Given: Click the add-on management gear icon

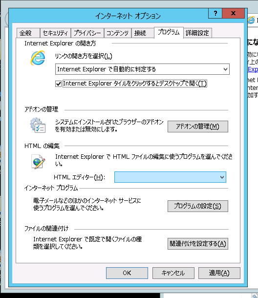Looking at the screenshot, I should coord(38,125).
